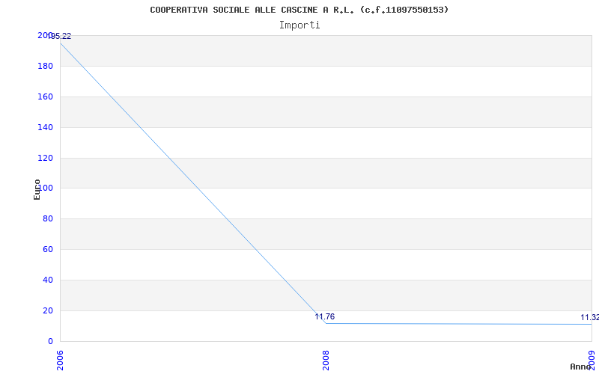Image resolution: width=599 pixels, height=374 pixels.
Task: Click the Euro y-axis title
Action: coord(37,190)
